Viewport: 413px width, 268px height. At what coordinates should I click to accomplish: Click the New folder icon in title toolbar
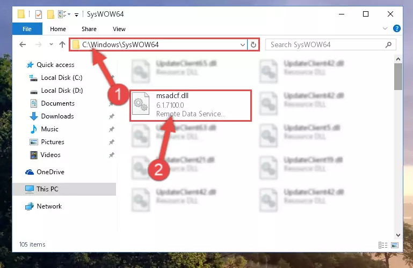pos(50,14)
